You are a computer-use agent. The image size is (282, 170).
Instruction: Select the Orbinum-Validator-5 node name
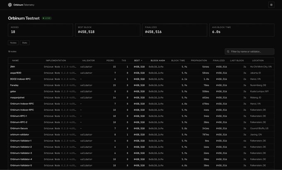tap(21, 165)
